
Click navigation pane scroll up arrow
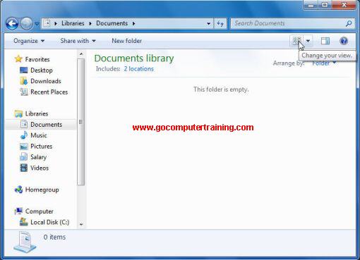point(81,54)
